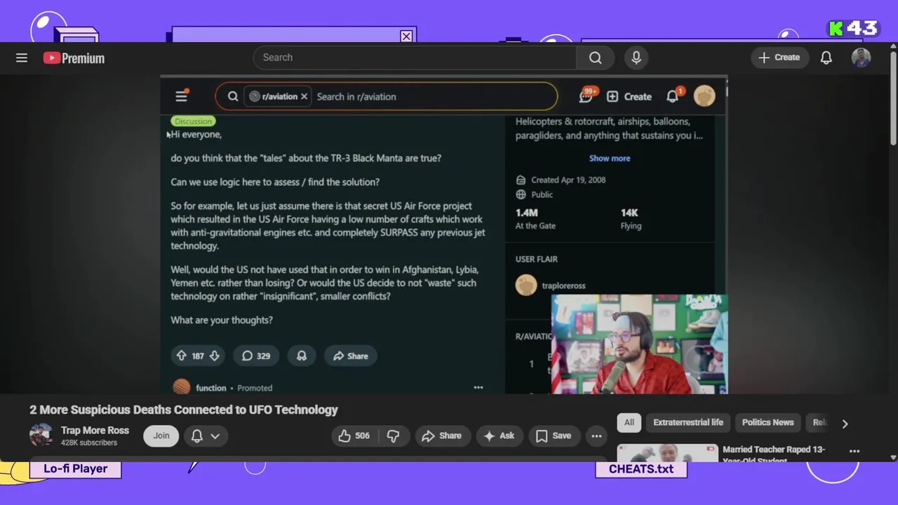Go to YouTube Premium home logo
This screenshot has width=898, height=505.
74,58
